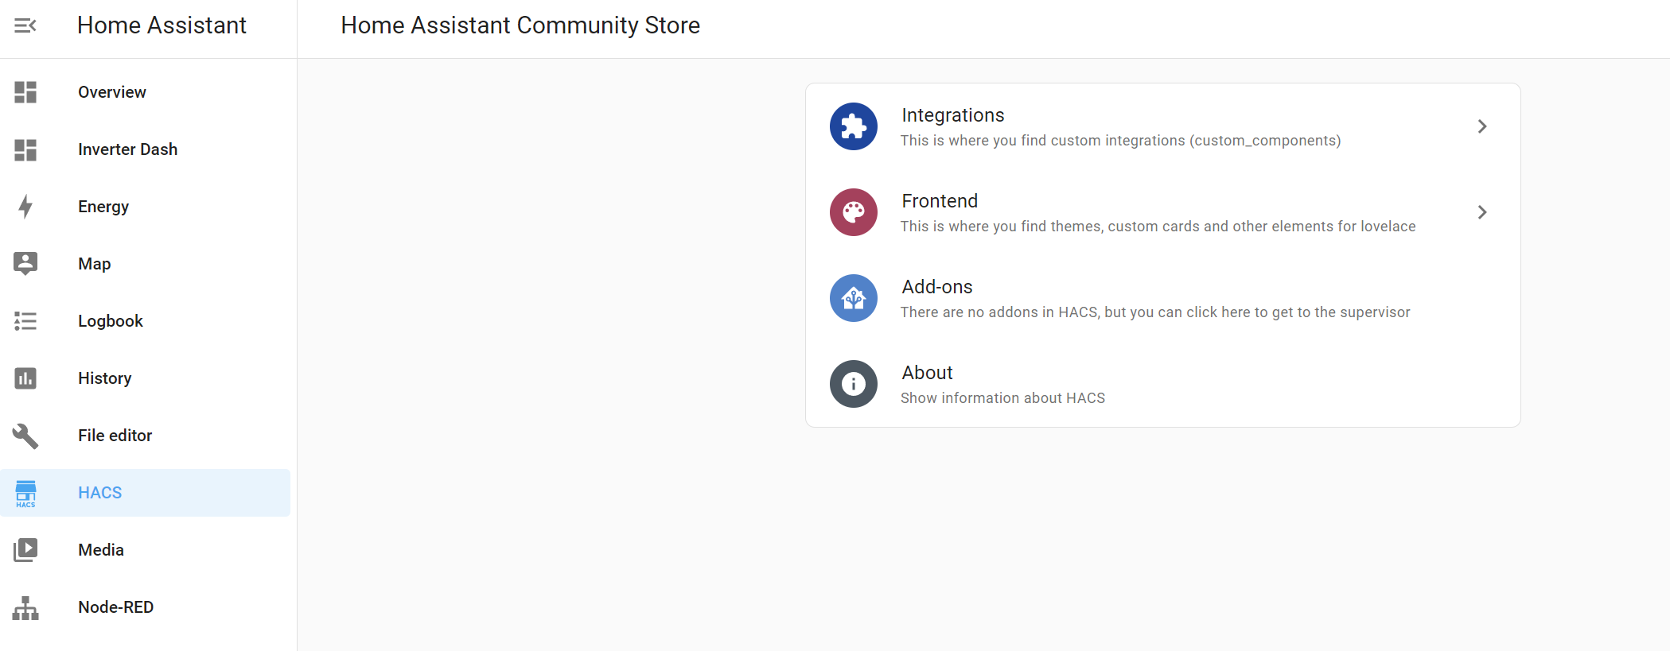The image size is (1670, 651).
Task: Click the Home Assistant title text
Action: 162,25
